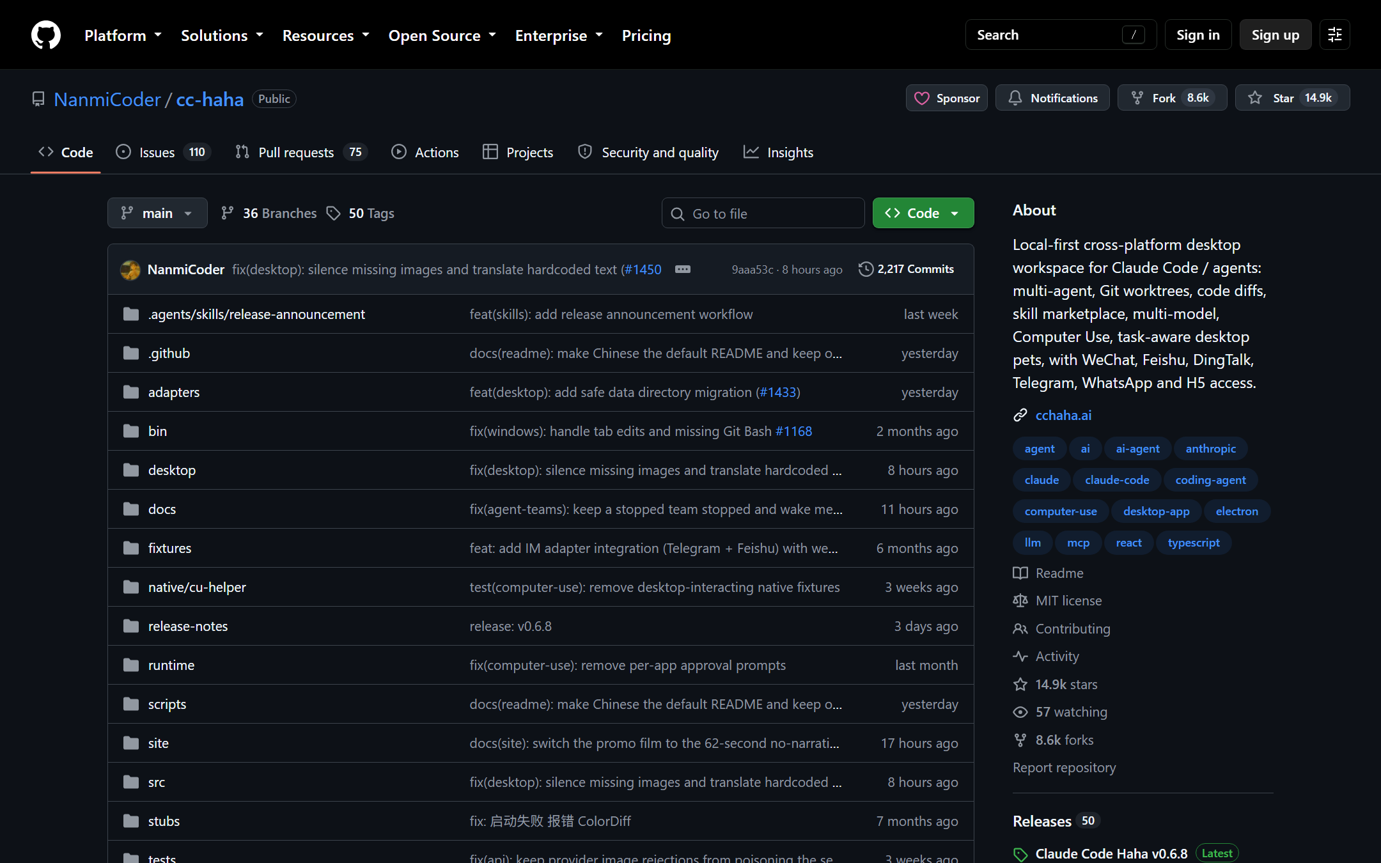
Task: Open the Notifications bell button
Action: pyautogui.click(x=1052, y=98)
